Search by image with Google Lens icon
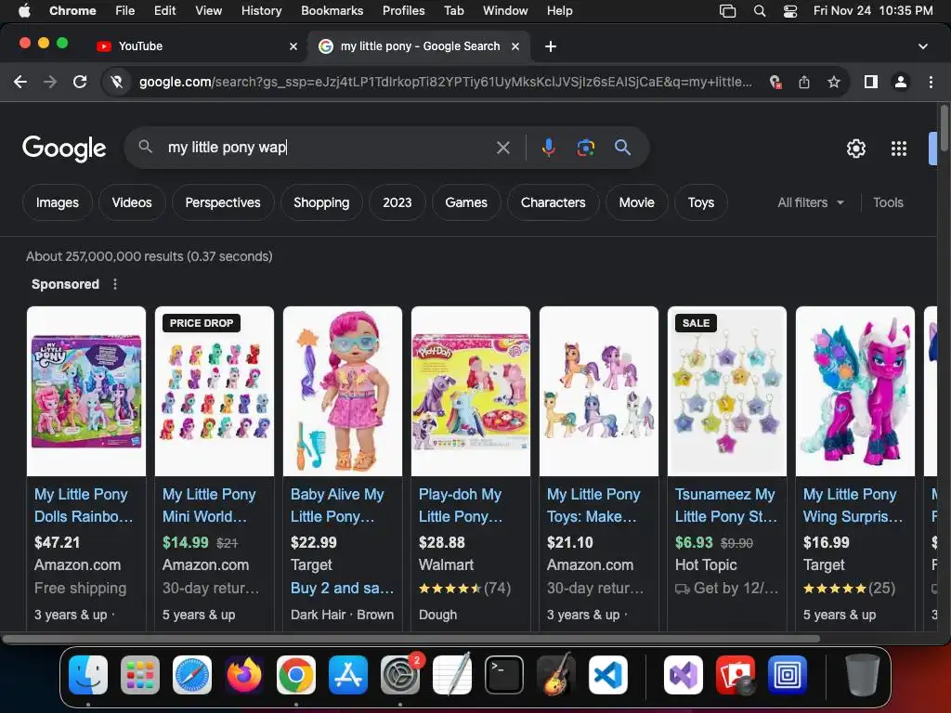The height and width of the screenshot is (713, 951). 585,148
